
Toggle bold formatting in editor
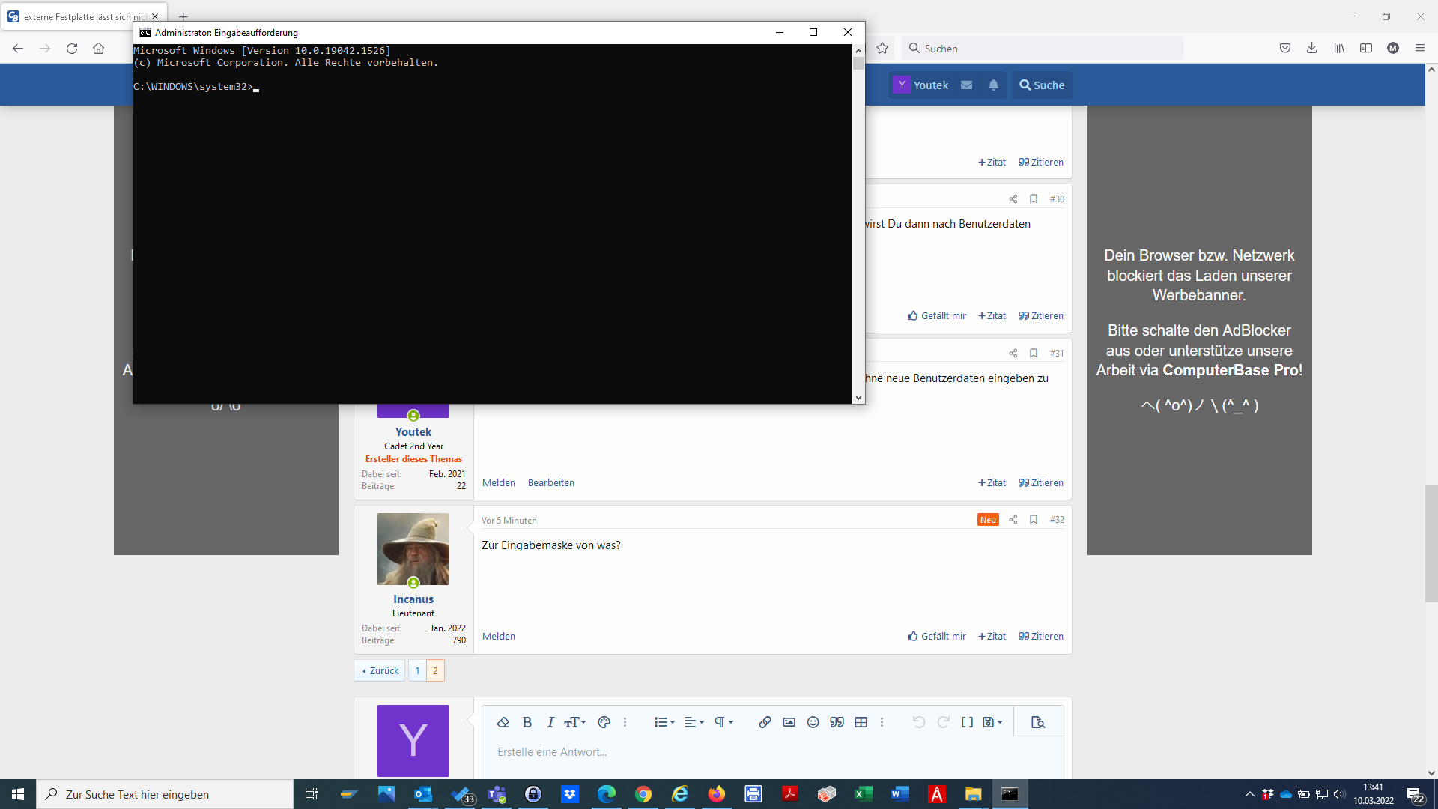(527, 722)
